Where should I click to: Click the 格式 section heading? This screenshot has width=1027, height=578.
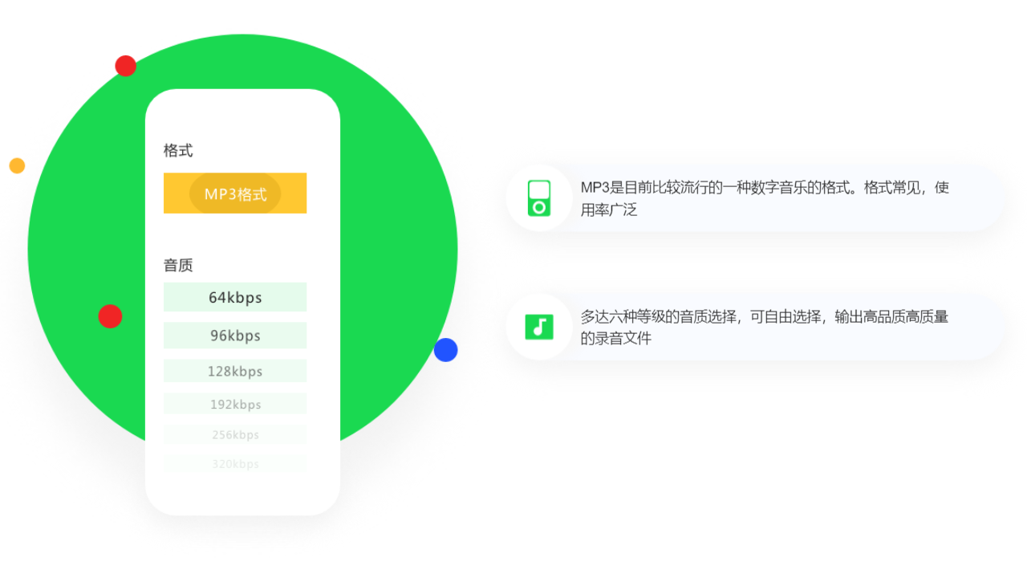(x=177, y=150)
